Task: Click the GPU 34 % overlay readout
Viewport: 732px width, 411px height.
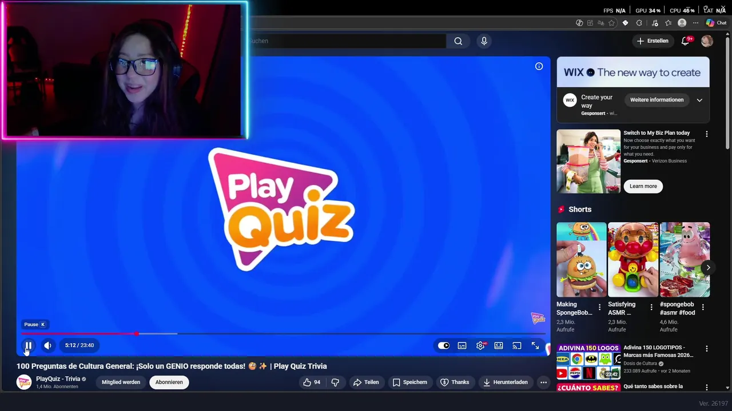Action: pos(648,10)
